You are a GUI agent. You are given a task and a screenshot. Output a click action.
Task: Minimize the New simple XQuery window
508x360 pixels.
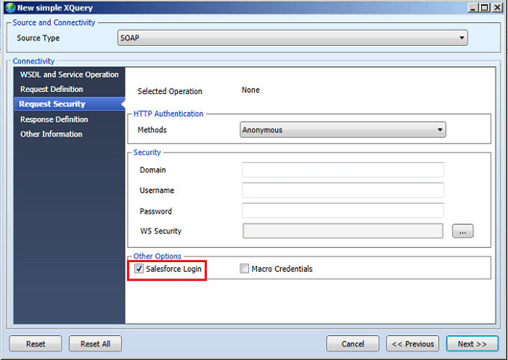pyautogui.click(x=474, y=7)
